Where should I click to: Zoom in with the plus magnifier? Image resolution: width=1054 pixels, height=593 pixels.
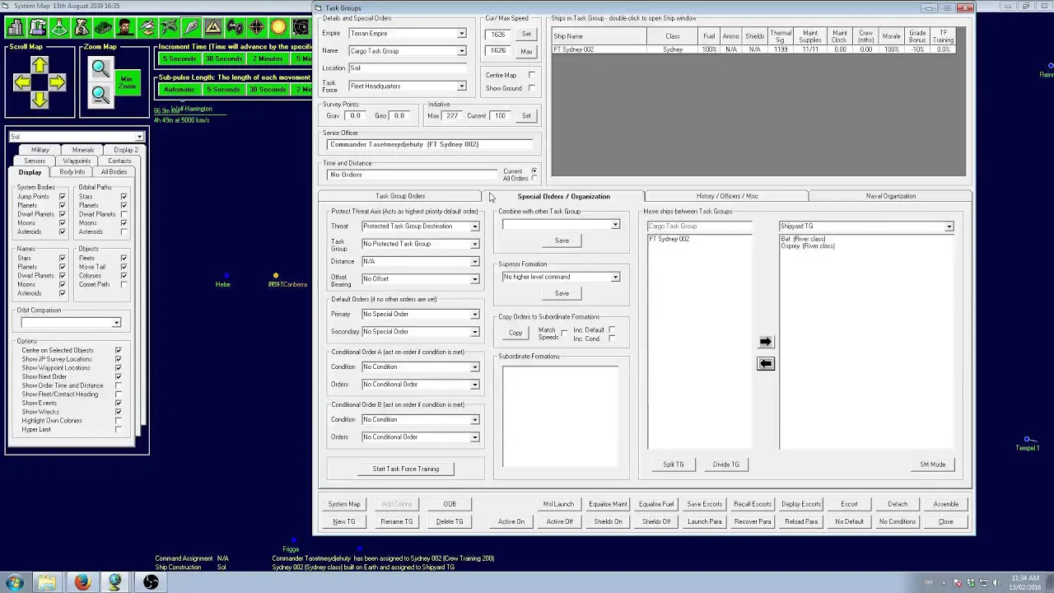pos(100,68)
